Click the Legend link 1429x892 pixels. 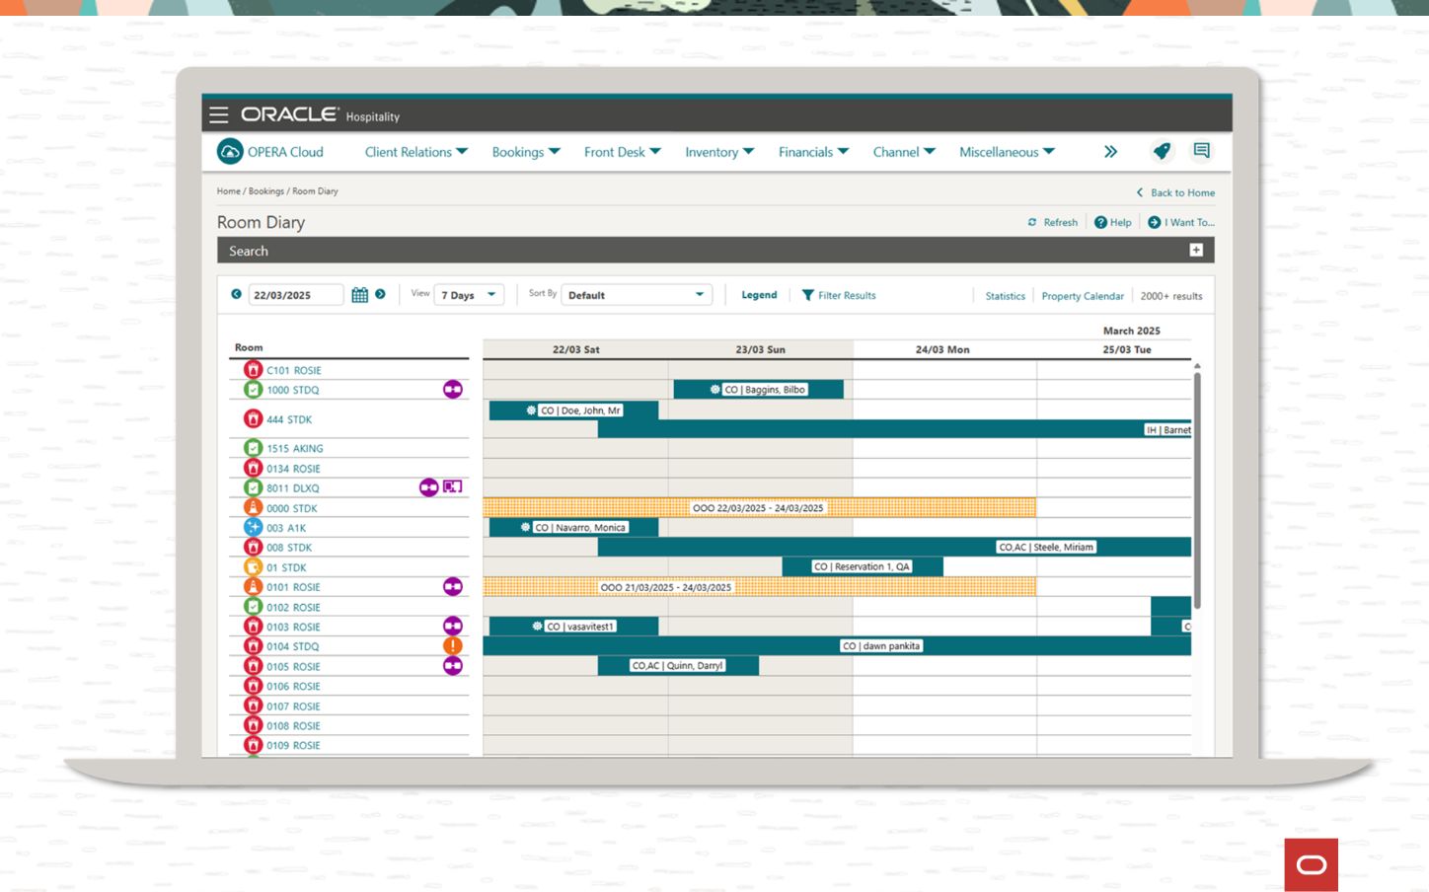pos(759,295)
